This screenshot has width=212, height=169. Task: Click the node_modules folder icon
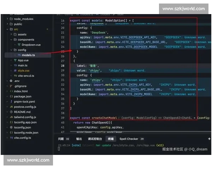11,19
